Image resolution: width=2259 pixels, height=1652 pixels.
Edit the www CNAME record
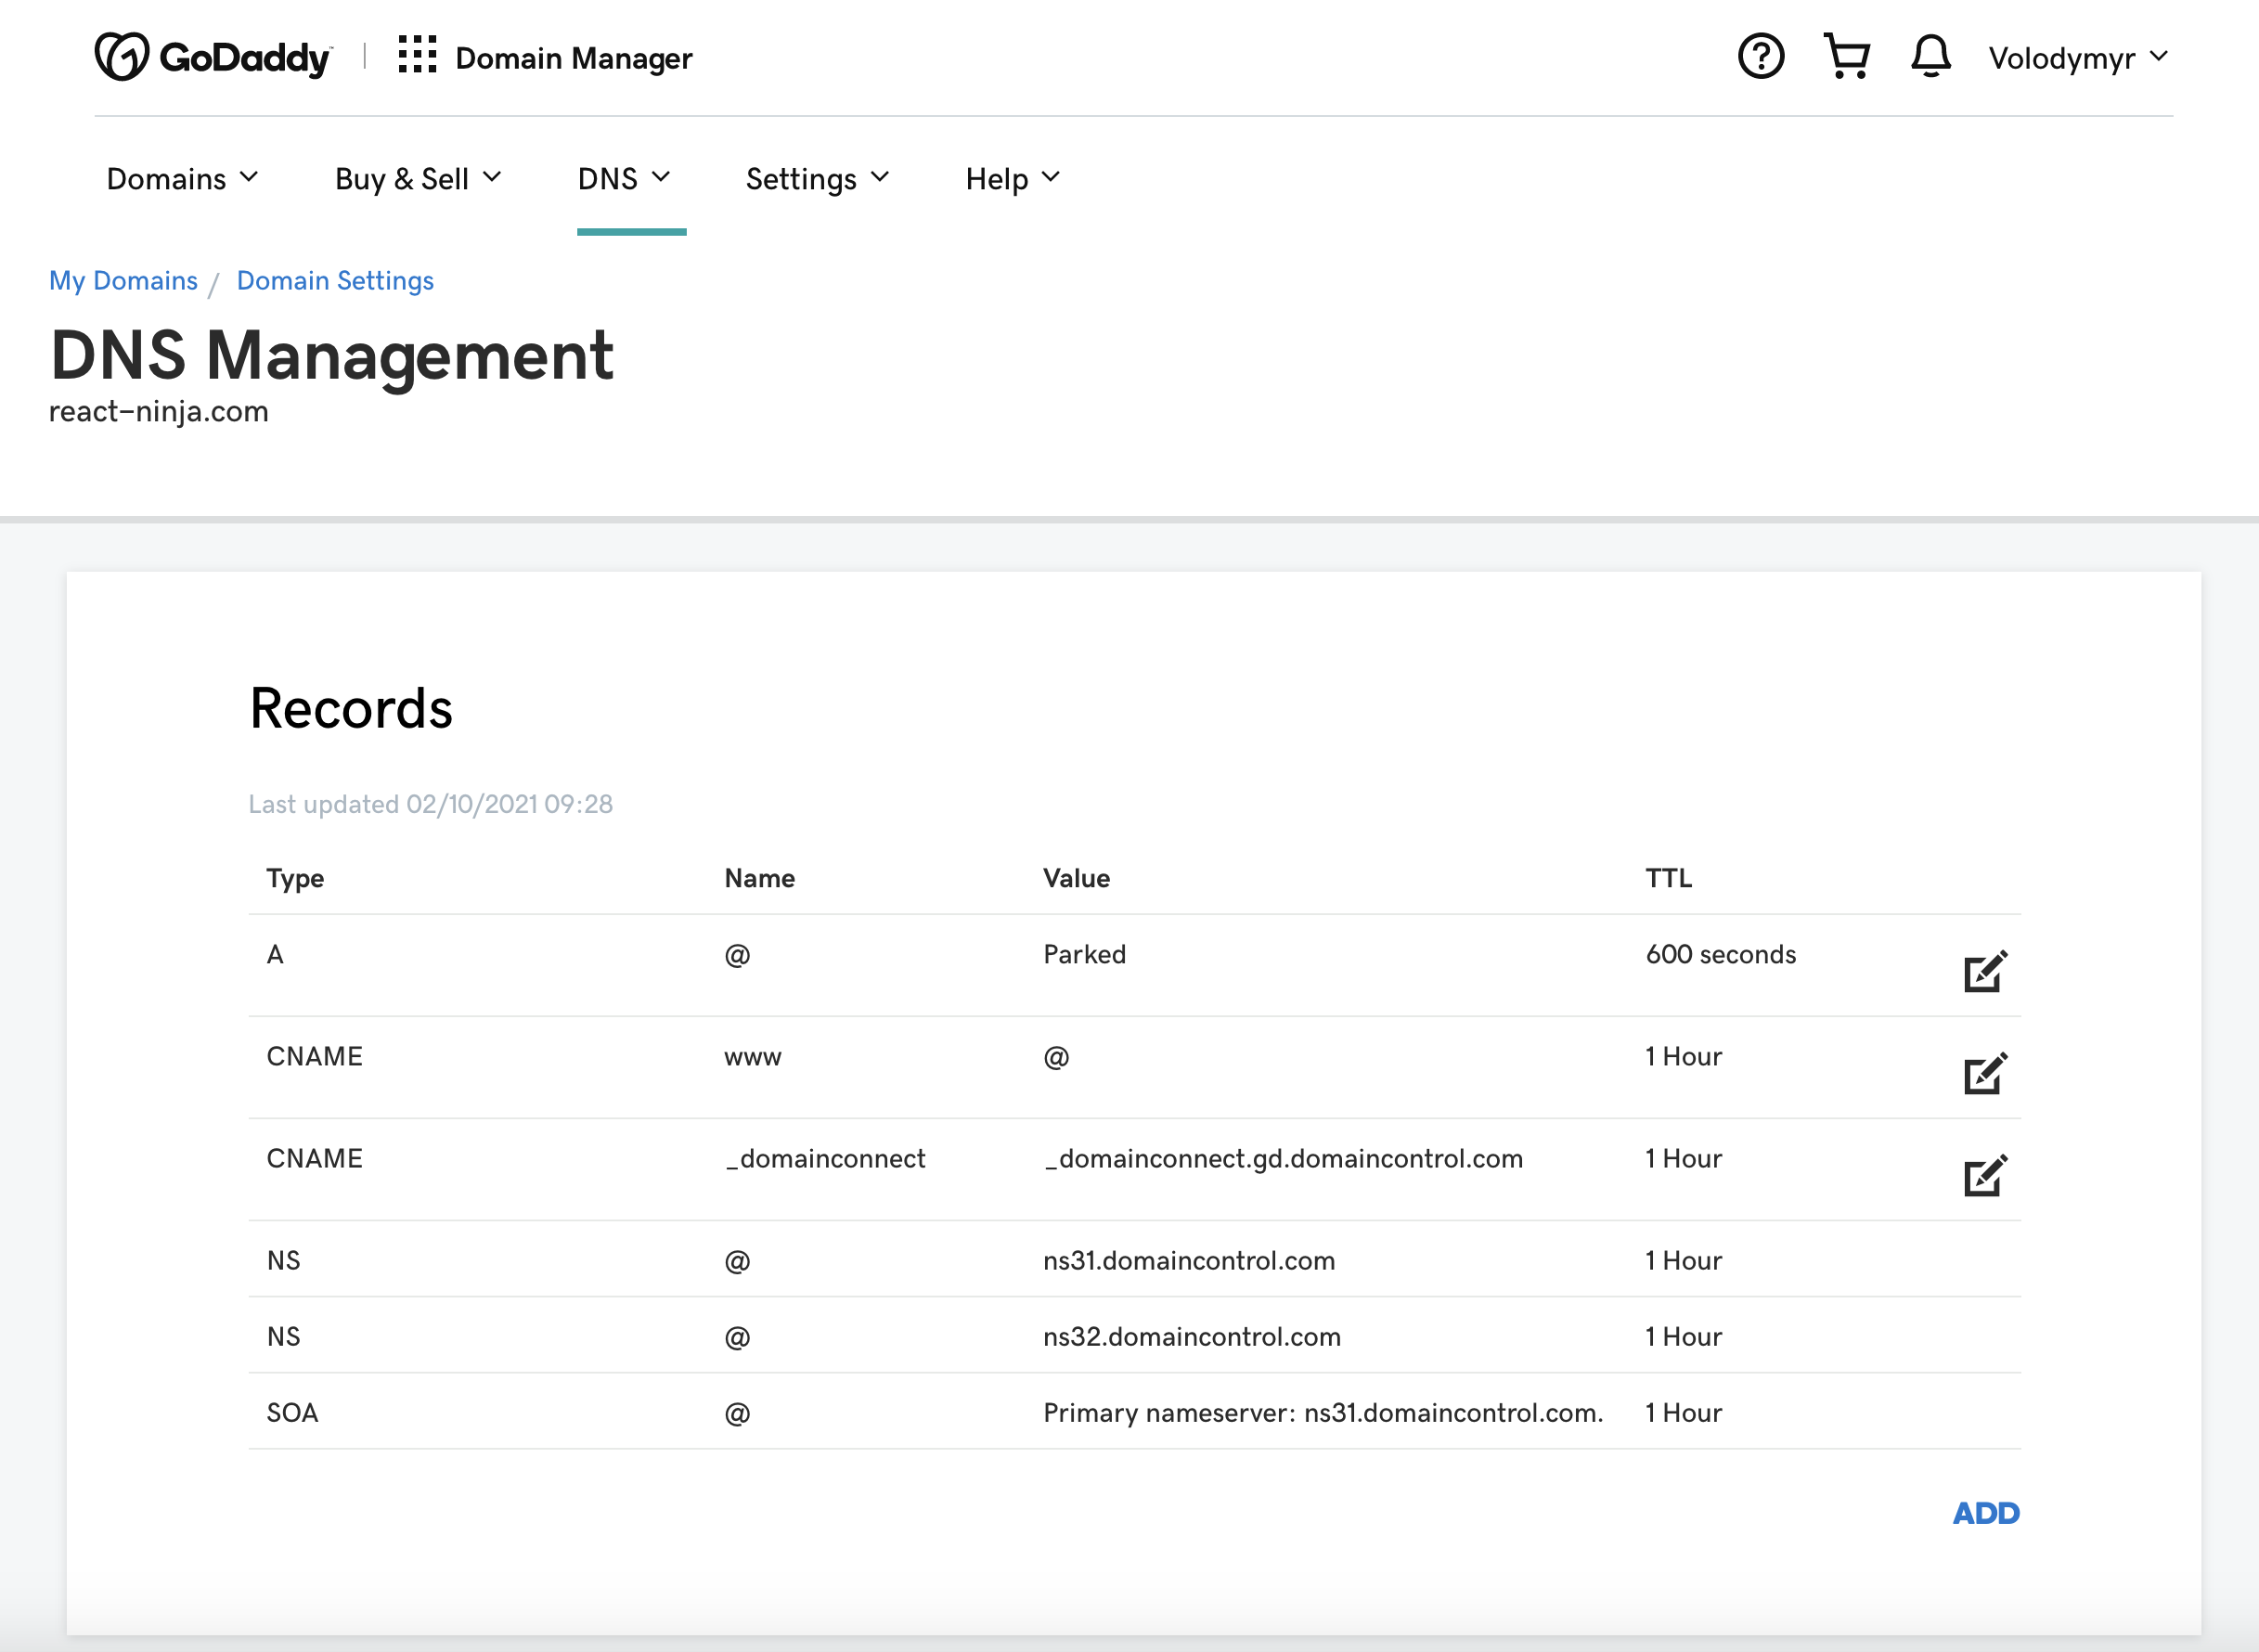(1985, 1073)
